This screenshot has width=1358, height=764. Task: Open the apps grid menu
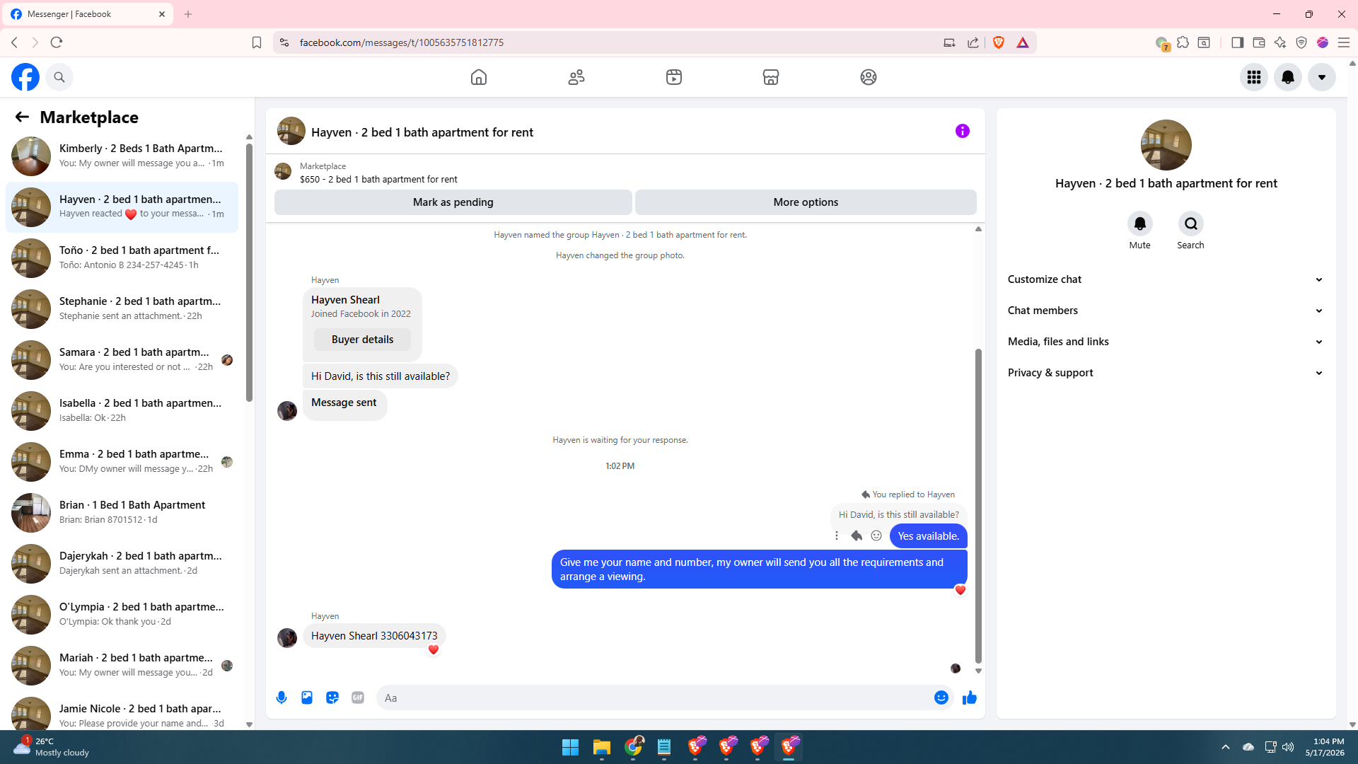[x=1254, y=77]
